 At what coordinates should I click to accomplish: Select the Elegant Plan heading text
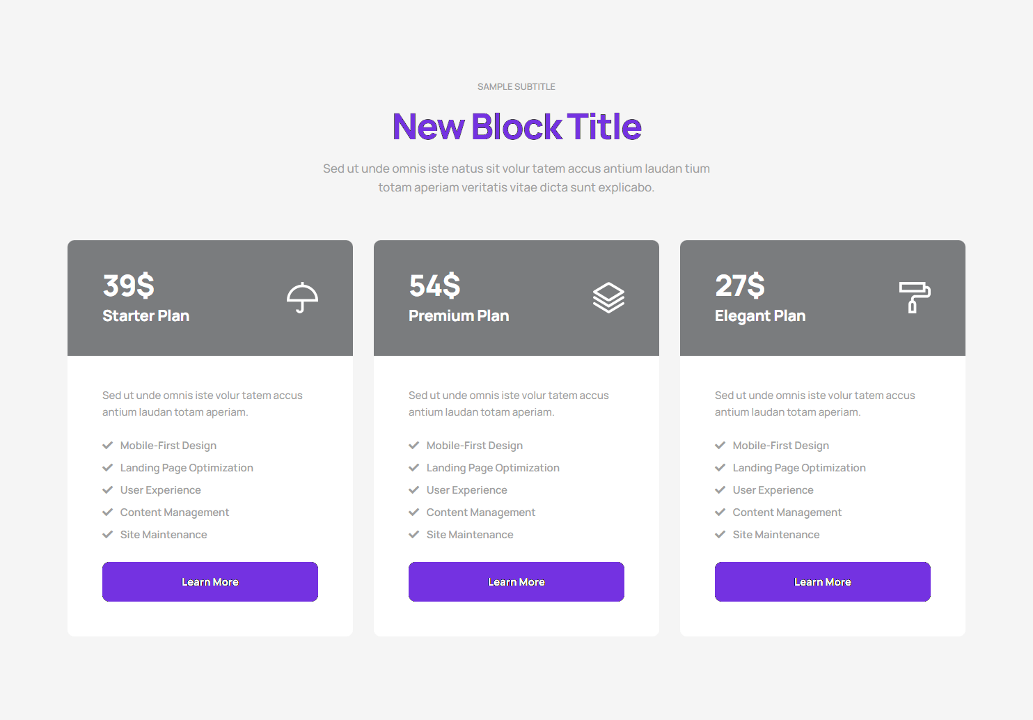[x=760, y=316]
